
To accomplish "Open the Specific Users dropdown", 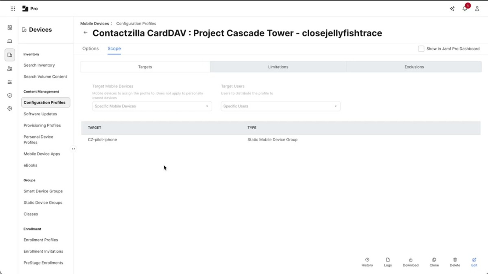I will 281,106.
